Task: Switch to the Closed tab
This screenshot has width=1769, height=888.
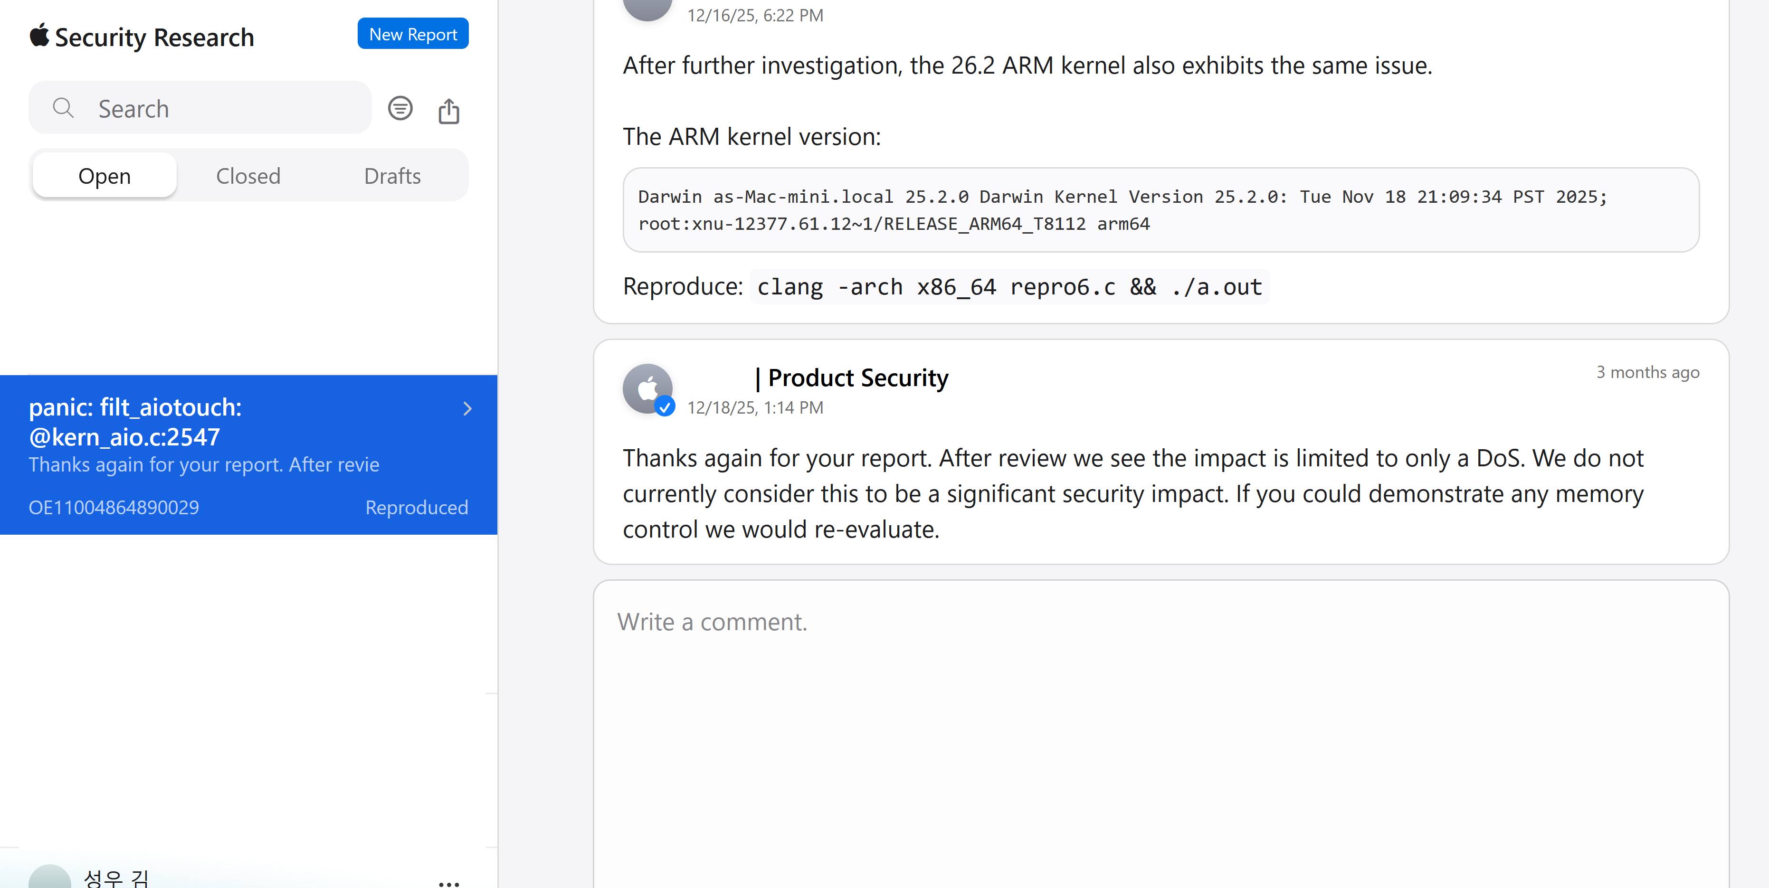Action: pyautogui.click(x=248, y=176)
